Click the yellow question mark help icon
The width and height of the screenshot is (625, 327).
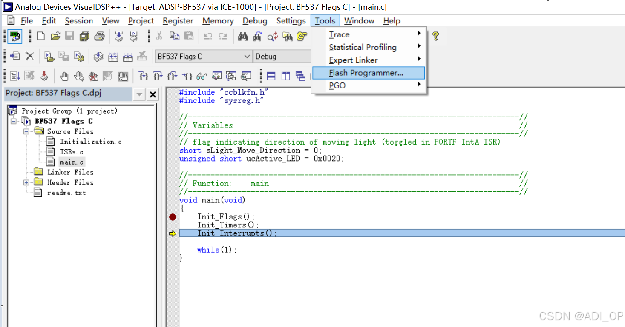pyautogui.click(x=435, y=37)
